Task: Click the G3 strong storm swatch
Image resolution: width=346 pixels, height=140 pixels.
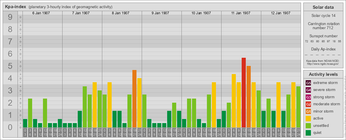Action: click(x=308, y=97)
